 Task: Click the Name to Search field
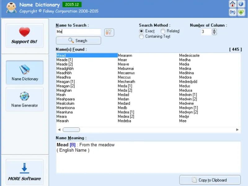(x=78, y=32)
